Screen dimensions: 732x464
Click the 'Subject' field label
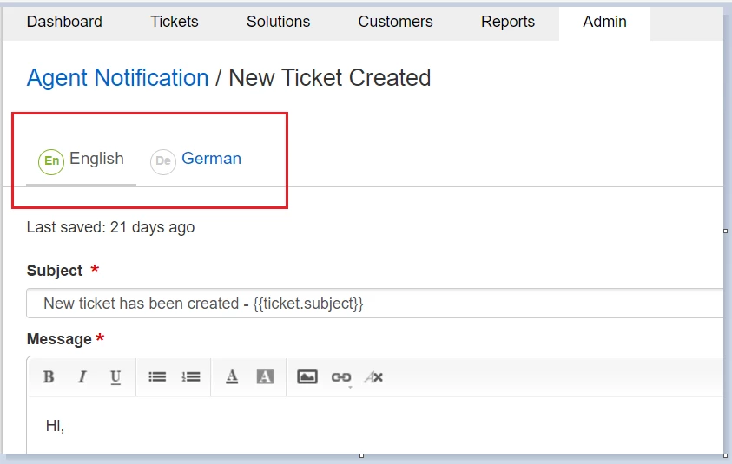pos(55,271)
